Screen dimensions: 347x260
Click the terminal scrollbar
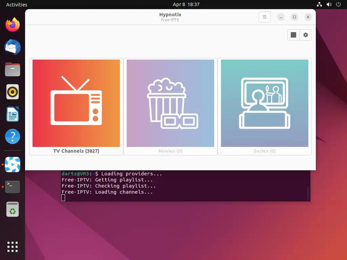(x=308, y=193)
